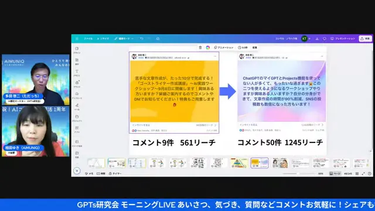Open the メモ notes panel
375x211 pixels.
coord(89,173)
